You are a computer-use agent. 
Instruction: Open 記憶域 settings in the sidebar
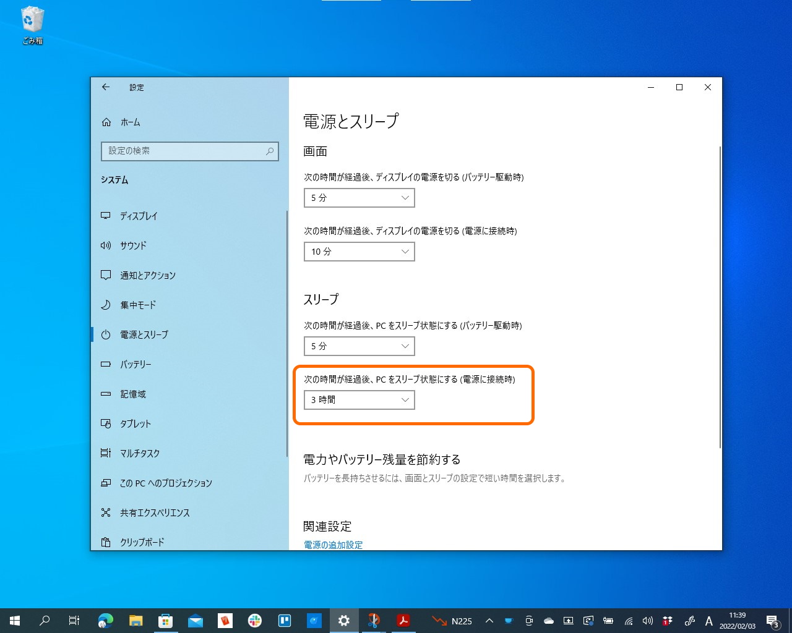pos(134,394)
